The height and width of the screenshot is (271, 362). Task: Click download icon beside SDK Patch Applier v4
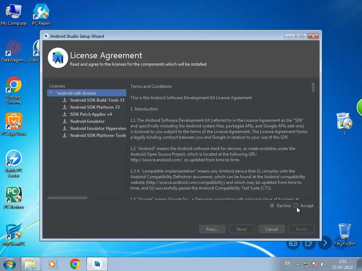click(65, 114)
